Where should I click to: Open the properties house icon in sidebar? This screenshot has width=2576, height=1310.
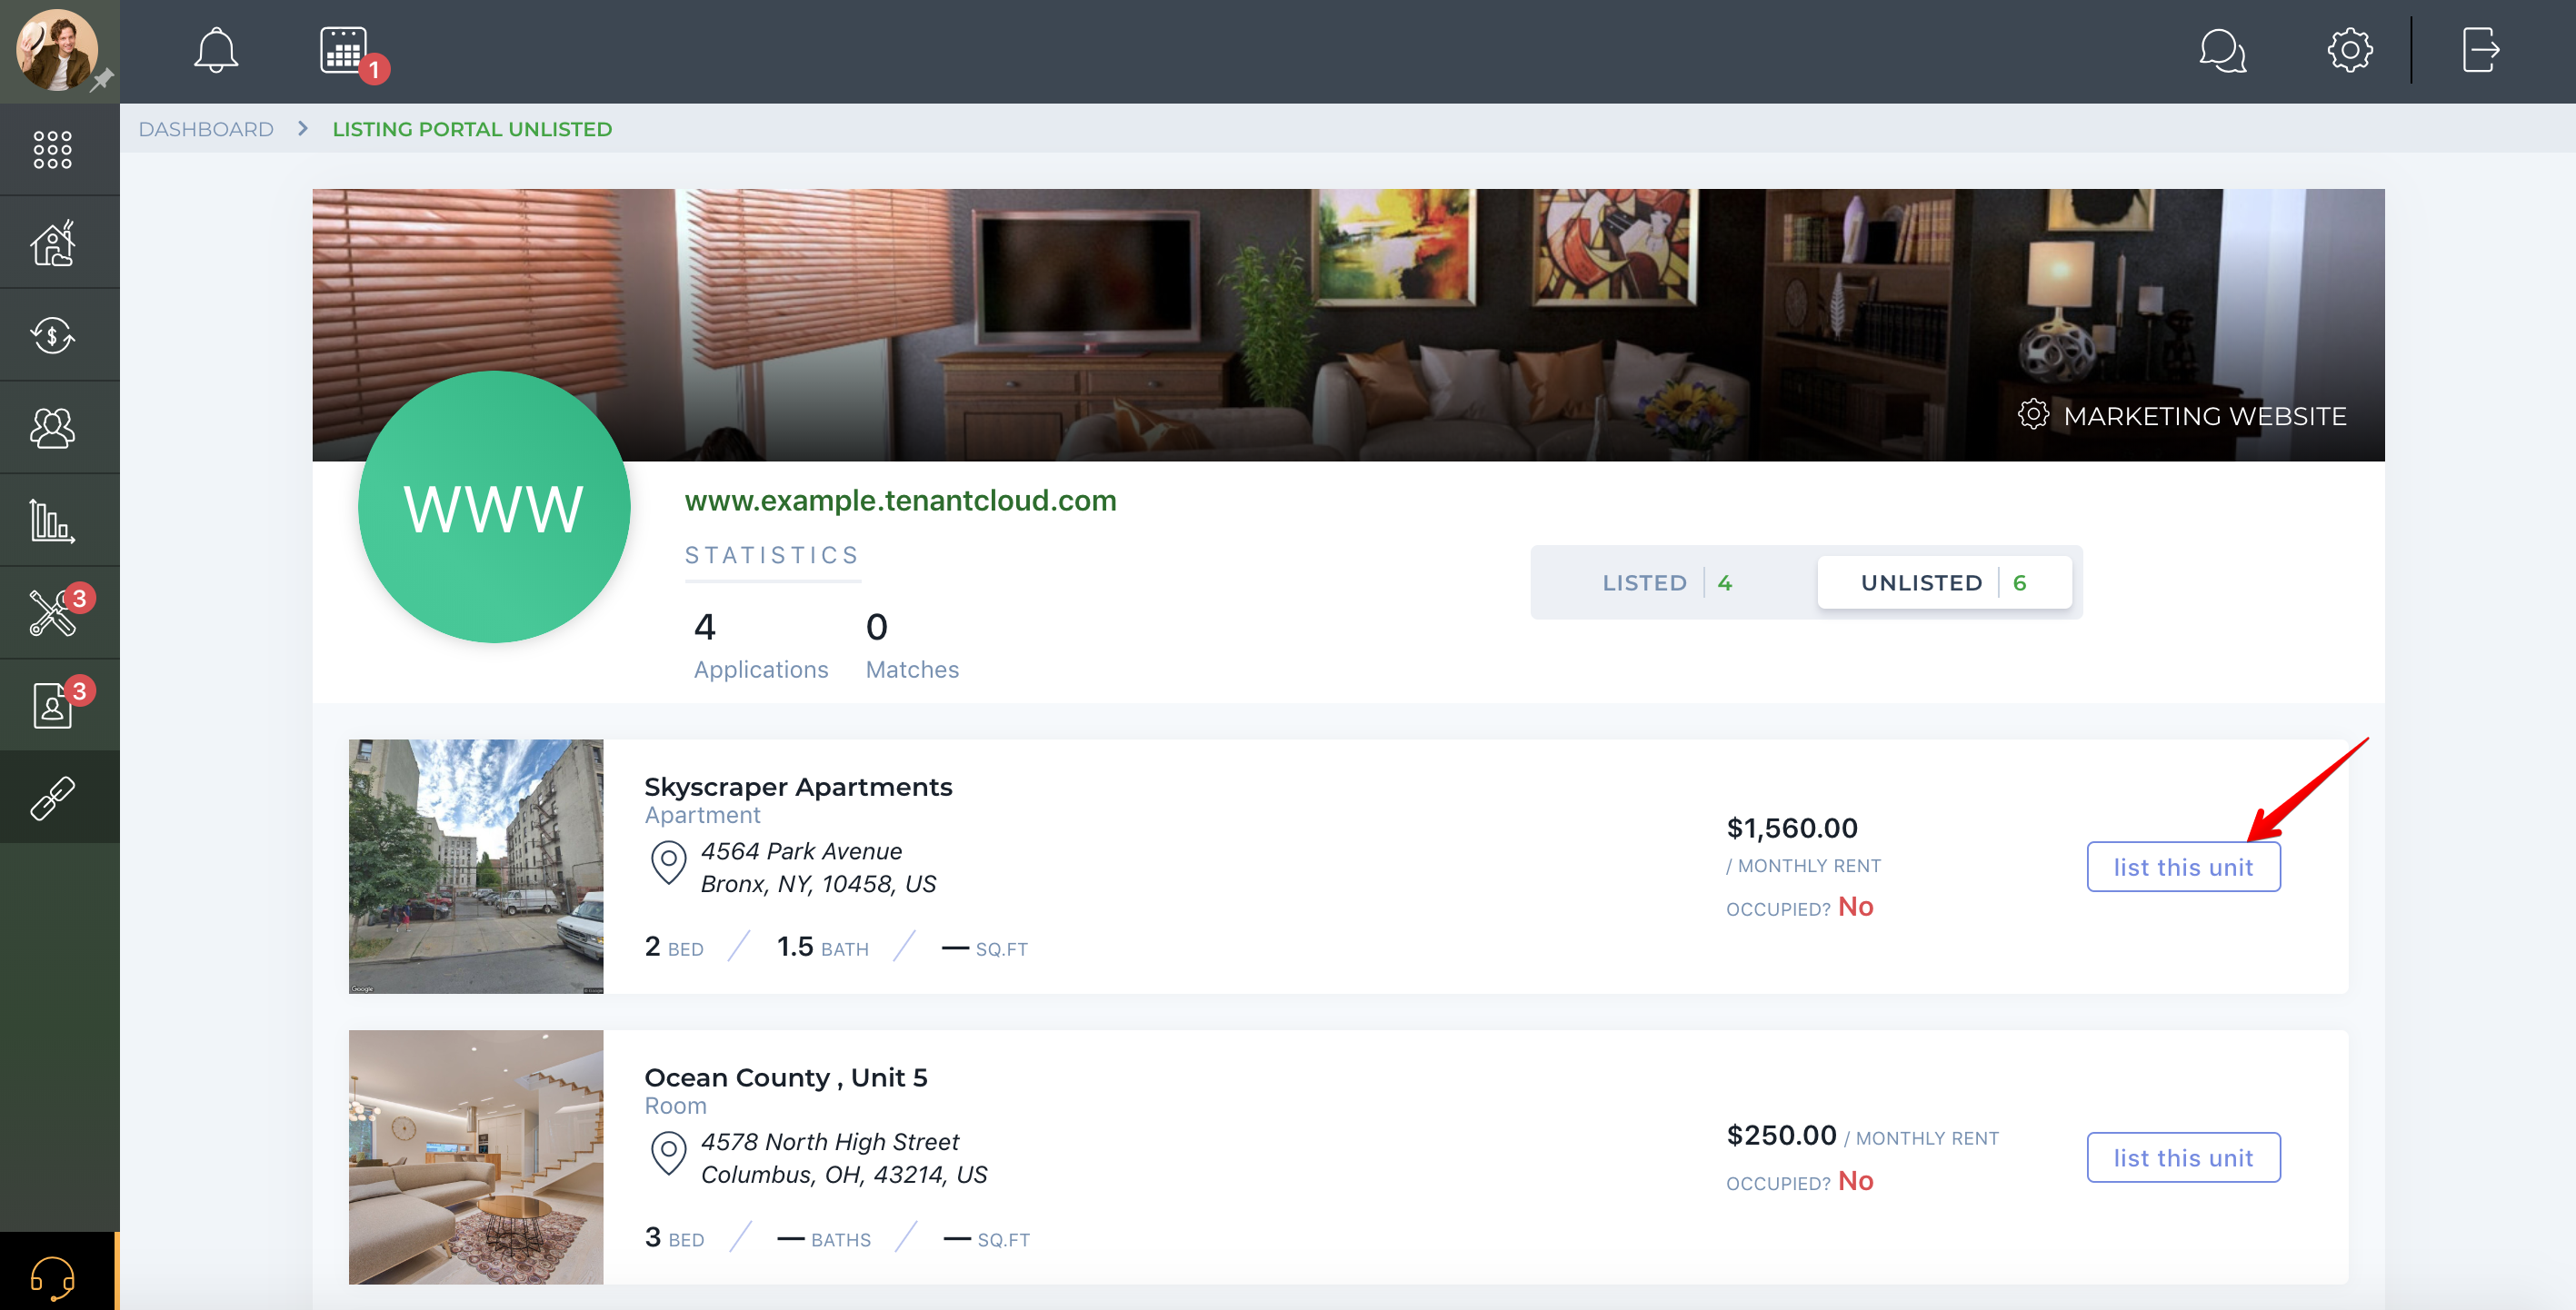pos(52,242)
